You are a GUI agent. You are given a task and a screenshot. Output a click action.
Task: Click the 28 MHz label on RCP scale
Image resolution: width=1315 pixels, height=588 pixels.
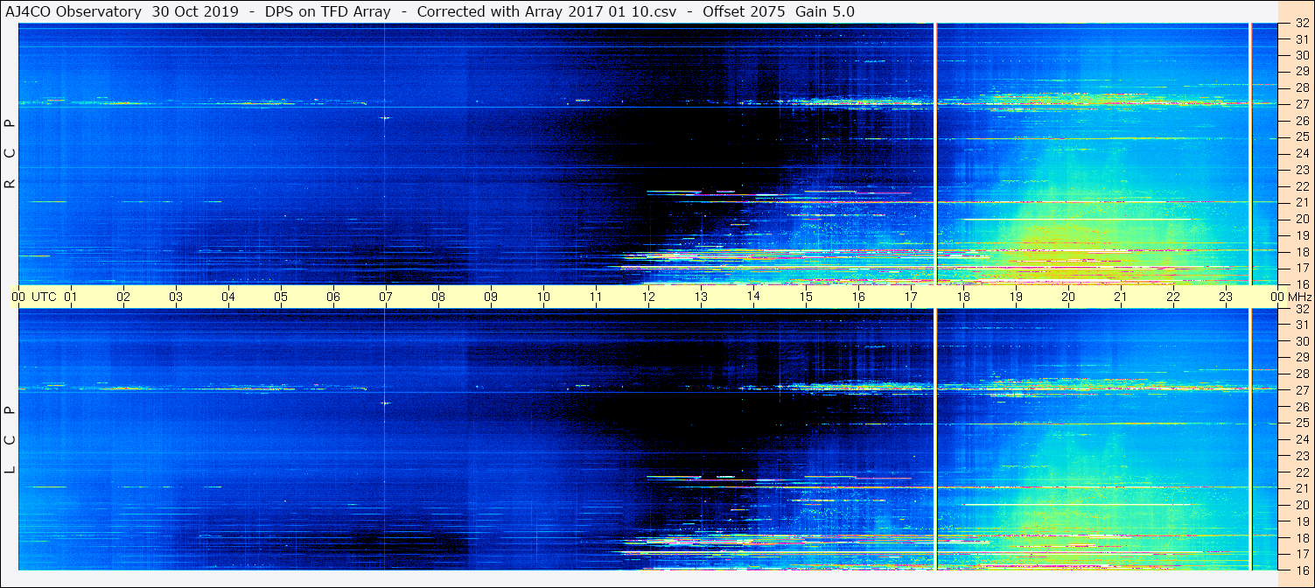(1301, 87)
